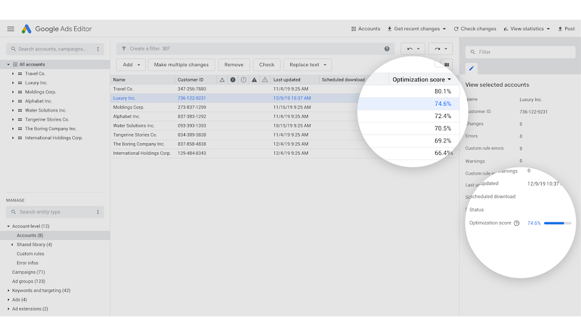Click the Check button
581x317 pixels.
[267, 65]
